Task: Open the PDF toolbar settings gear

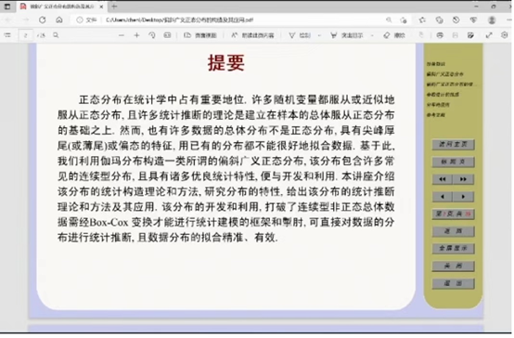Action: pos(504,35)
